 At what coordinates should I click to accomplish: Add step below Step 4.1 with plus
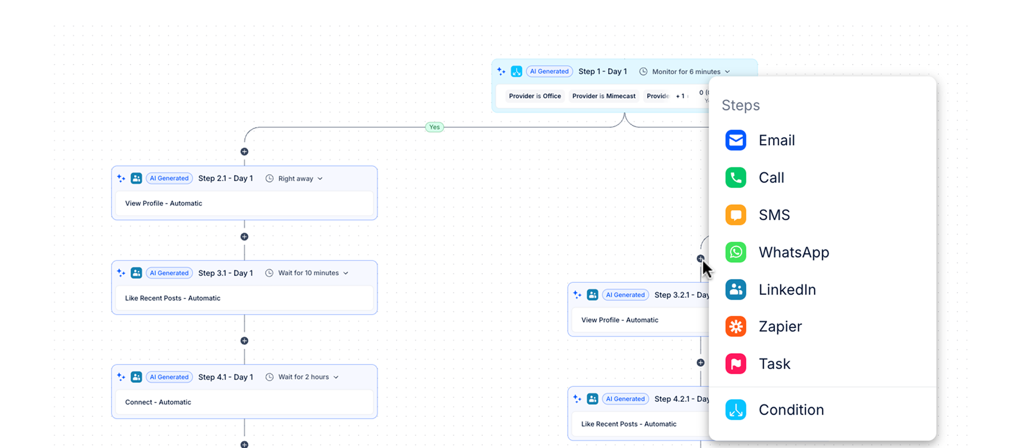[244, 444]
